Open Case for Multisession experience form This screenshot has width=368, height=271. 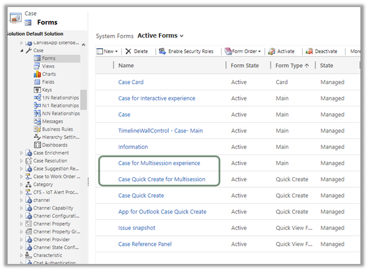pyautogui.click(x=159, y=163)
